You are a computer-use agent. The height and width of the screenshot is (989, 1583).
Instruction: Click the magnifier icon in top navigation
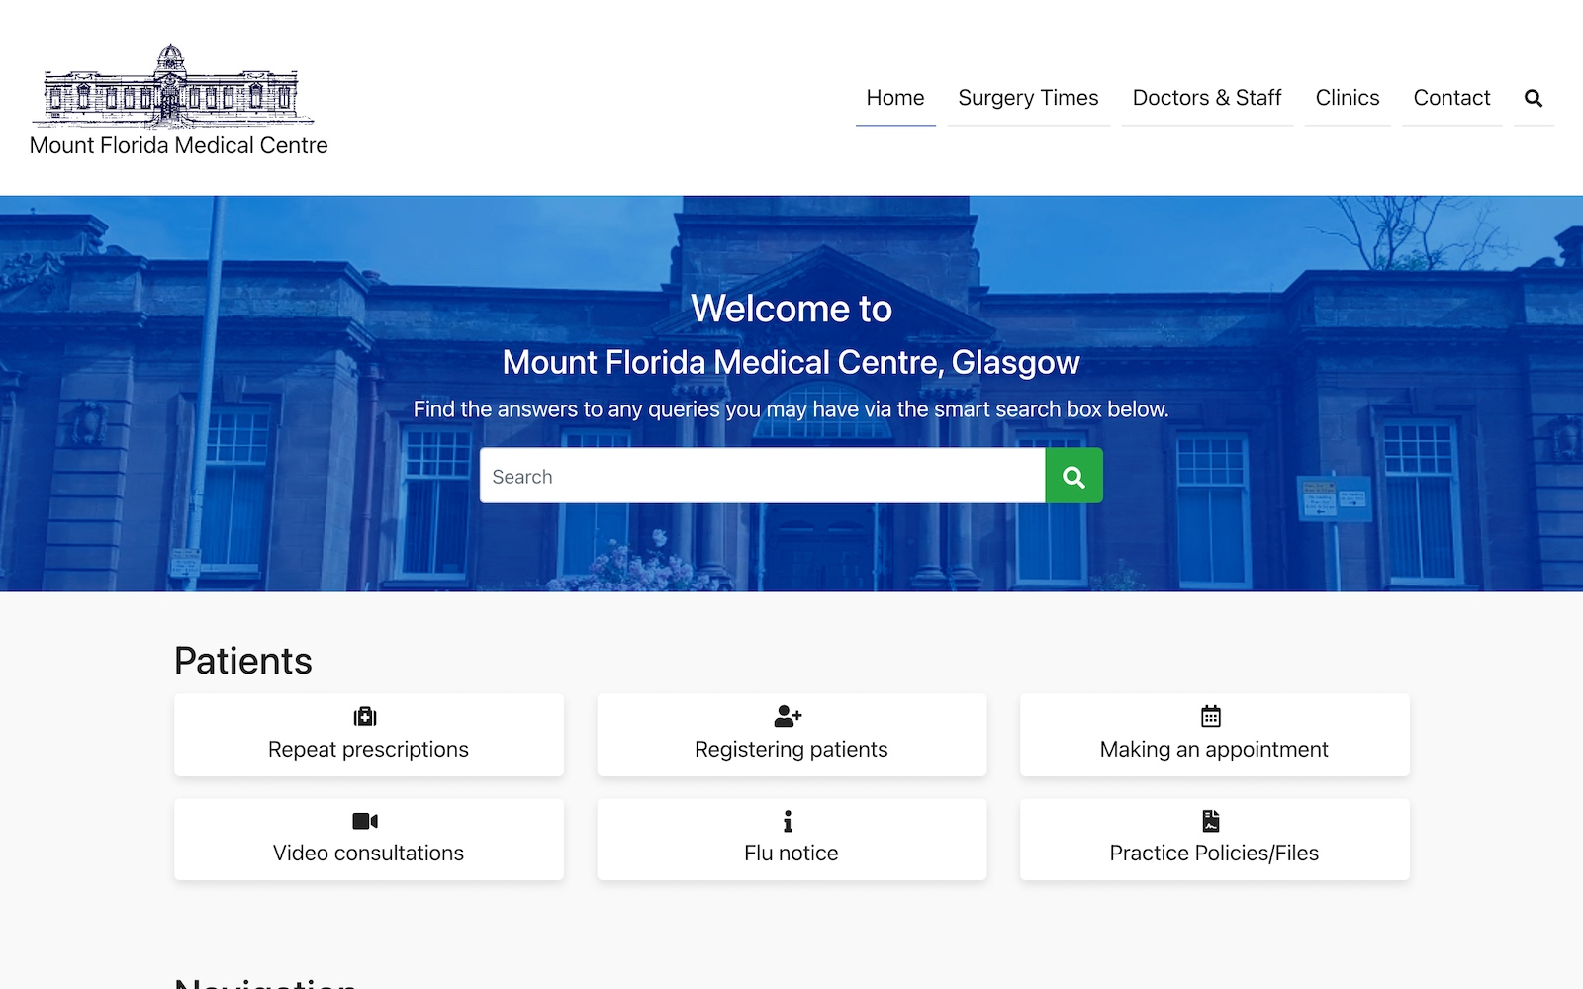pos(1533,98)
